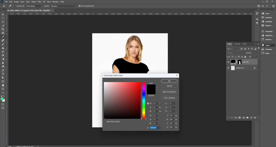Click Cancel in the Color Picker
This screenshot has width=276, height=147.
coord(169,86)
